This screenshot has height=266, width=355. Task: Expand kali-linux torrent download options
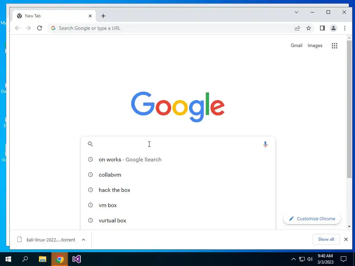point(84,240)
